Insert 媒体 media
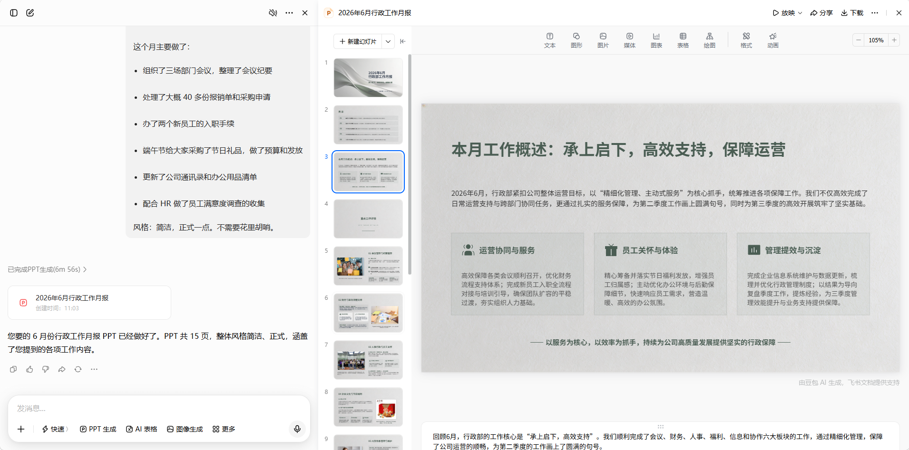Screen dimensions: 909x450 [630, 40]
